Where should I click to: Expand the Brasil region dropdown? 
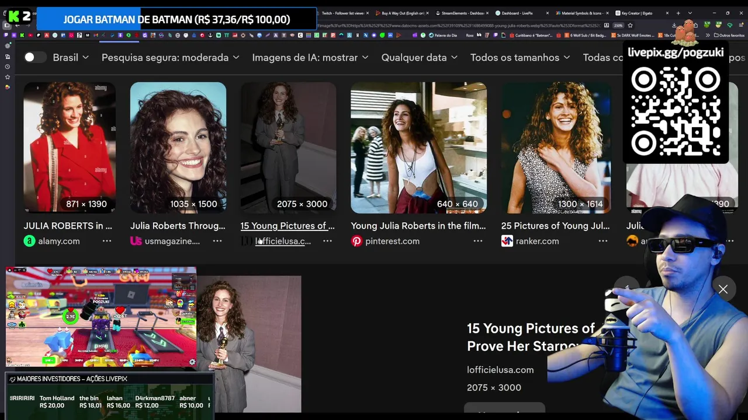click(x=71, y=57)
